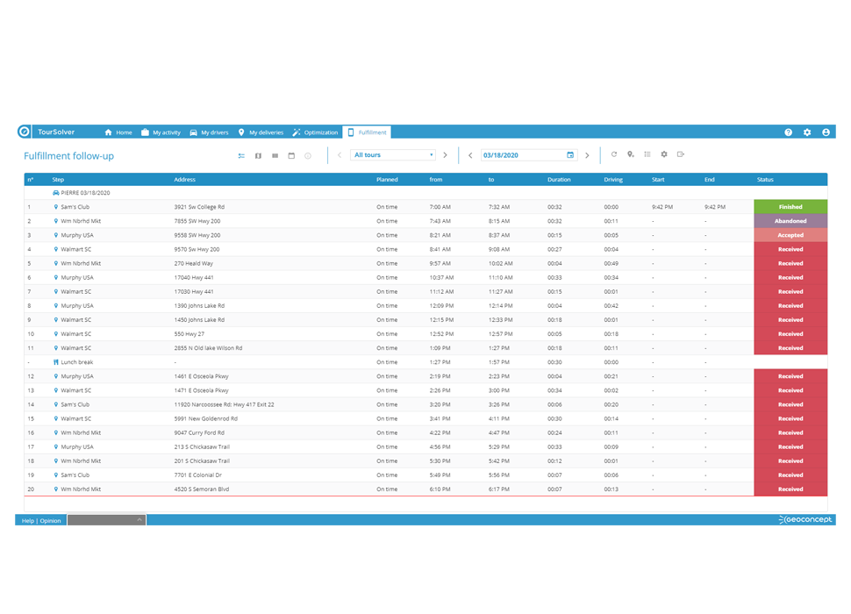Screen dimensions: 851x614
Task: Refresh the fulfillment data
Action: pos(614,154)
